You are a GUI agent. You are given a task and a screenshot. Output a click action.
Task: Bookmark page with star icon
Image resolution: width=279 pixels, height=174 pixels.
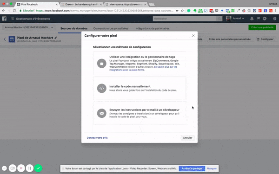coord(182,11)
